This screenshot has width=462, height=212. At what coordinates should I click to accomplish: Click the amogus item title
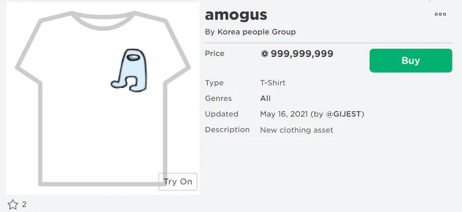click(236, 15)
